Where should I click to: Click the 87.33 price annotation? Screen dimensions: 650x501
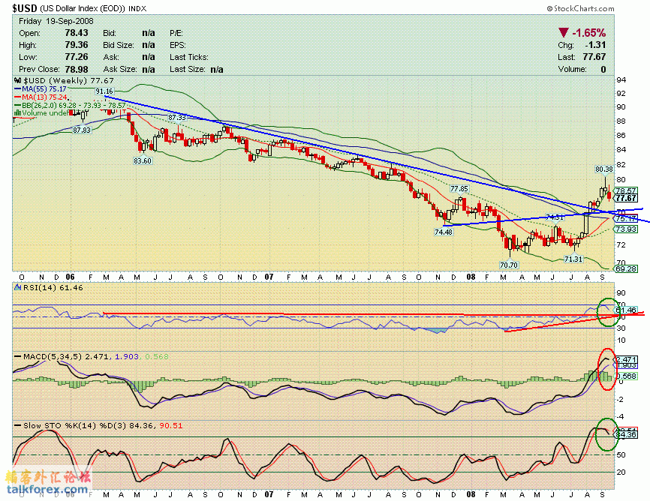pyautogui.click(x=177, y=118)
